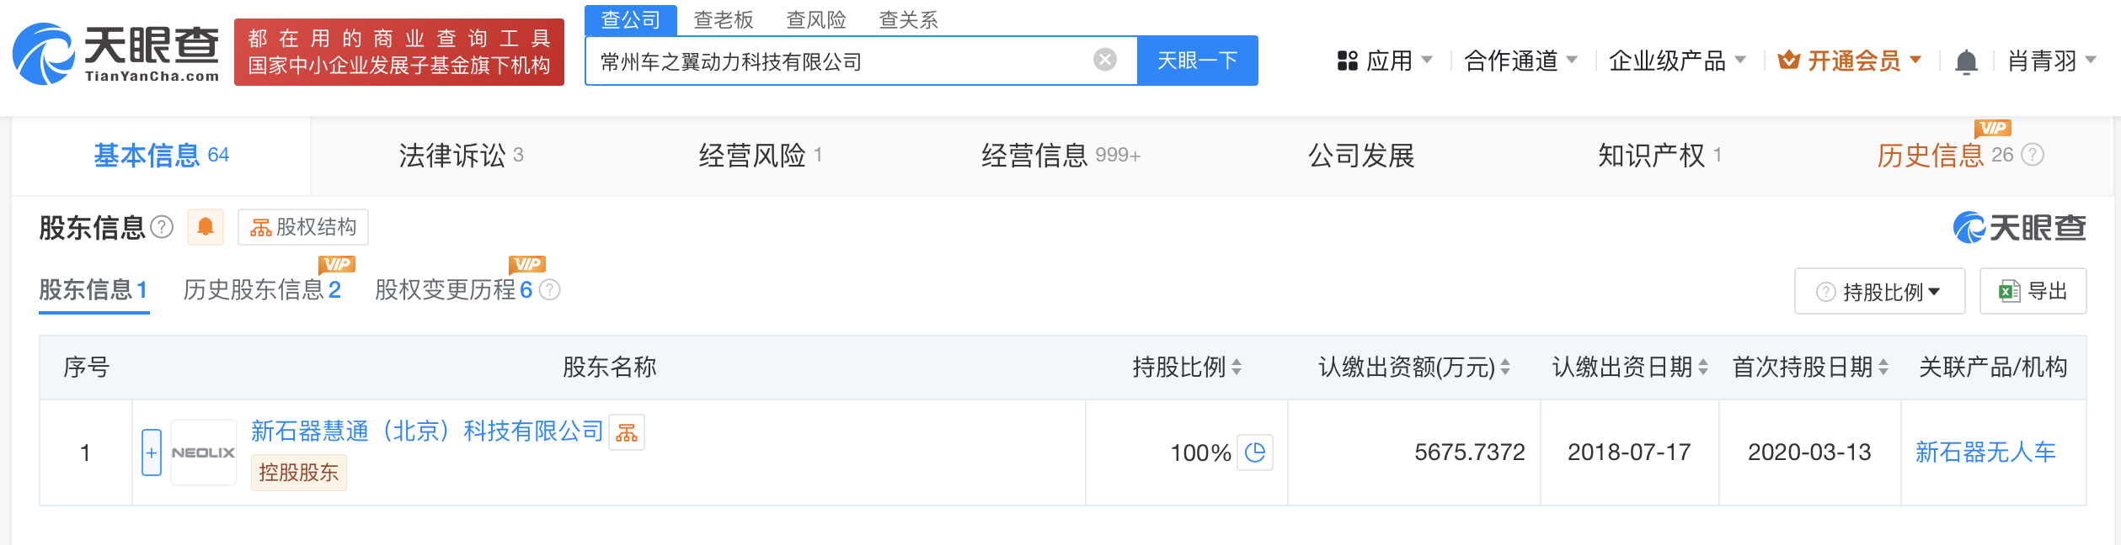
Task: View shareholding pie chart icon
Action: pos(1254,452)
